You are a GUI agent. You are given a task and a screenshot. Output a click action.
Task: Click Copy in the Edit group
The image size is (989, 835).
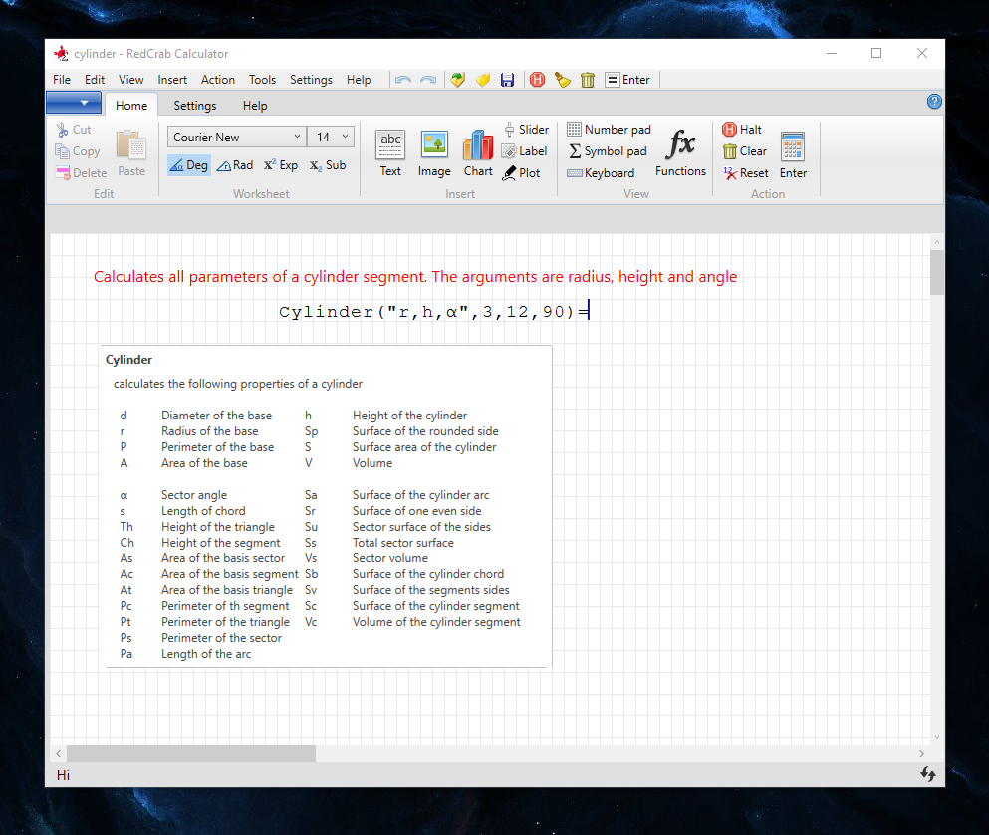78,151
